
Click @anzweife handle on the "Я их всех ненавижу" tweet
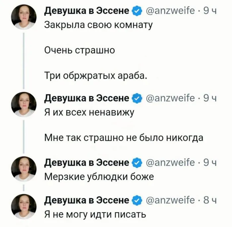coord(171,98)
